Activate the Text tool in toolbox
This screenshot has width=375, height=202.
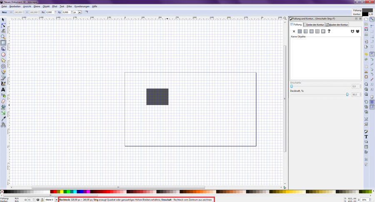click(x=3, y=89)
